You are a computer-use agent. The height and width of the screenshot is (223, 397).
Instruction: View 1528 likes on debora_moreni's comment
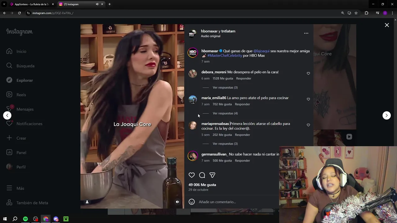pyautogui.click(x=223, y=78)
